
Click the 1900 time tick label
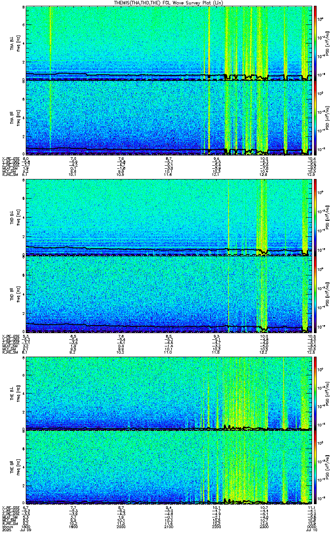click(x=74, y=527)
